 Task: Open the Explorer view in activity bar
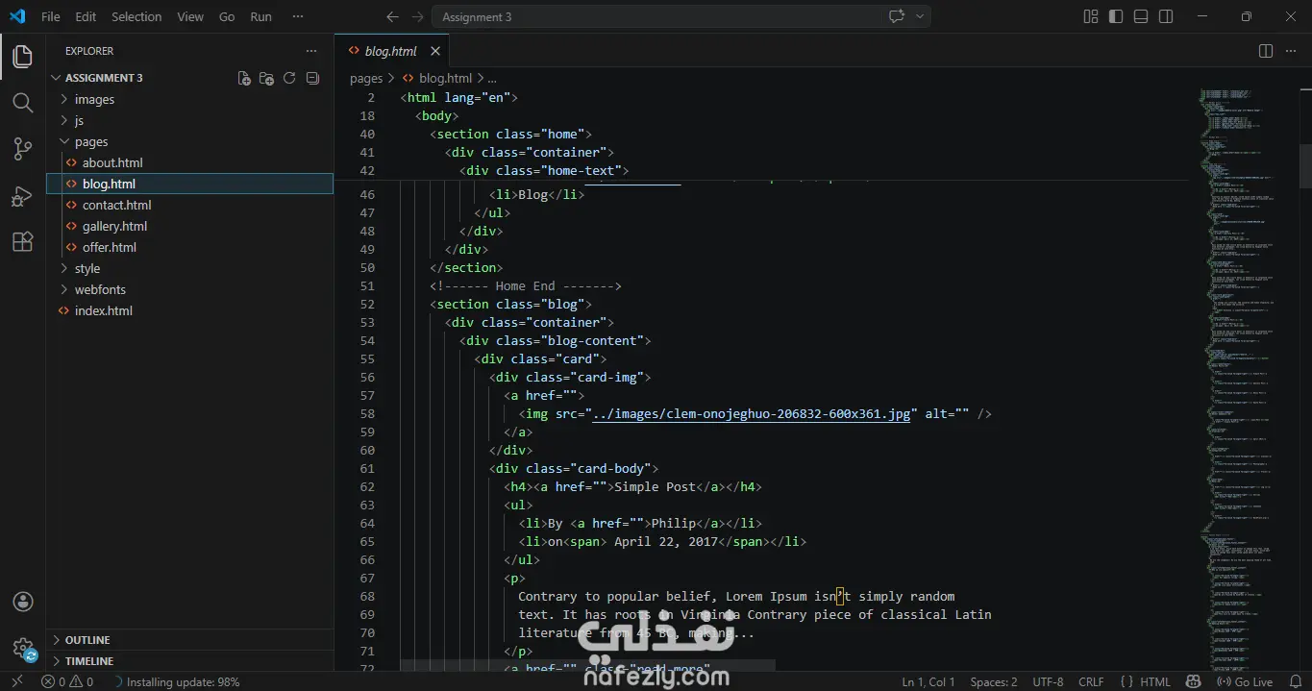[x=22, y=57]
